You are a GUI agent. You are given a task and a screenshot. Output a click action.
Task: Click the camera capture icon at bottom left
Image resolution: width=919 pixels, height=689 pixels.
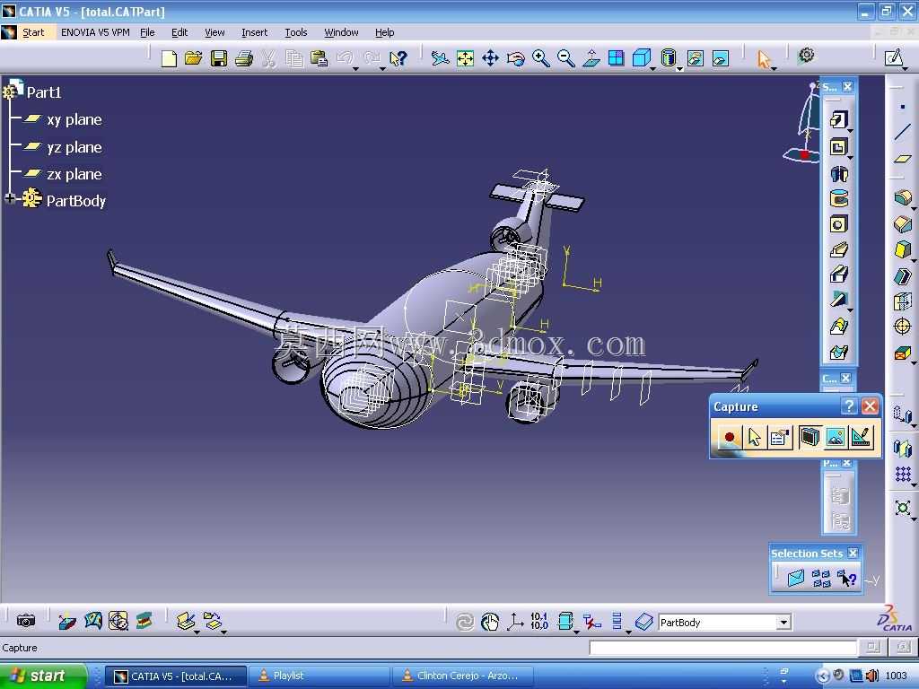click(26, 621)
